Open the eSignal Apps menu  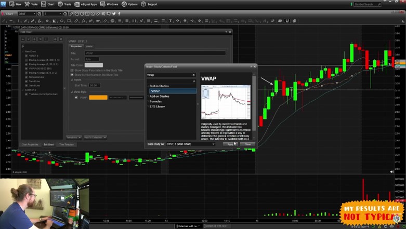point(85,4)
